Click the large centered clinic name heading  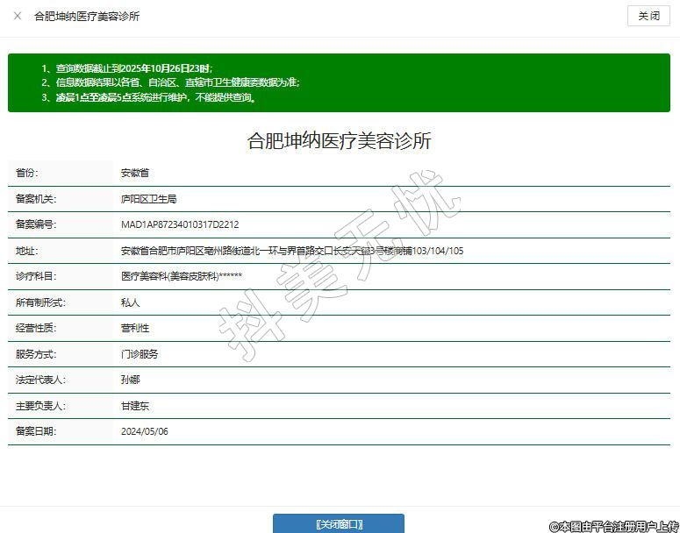pos(339,141)
